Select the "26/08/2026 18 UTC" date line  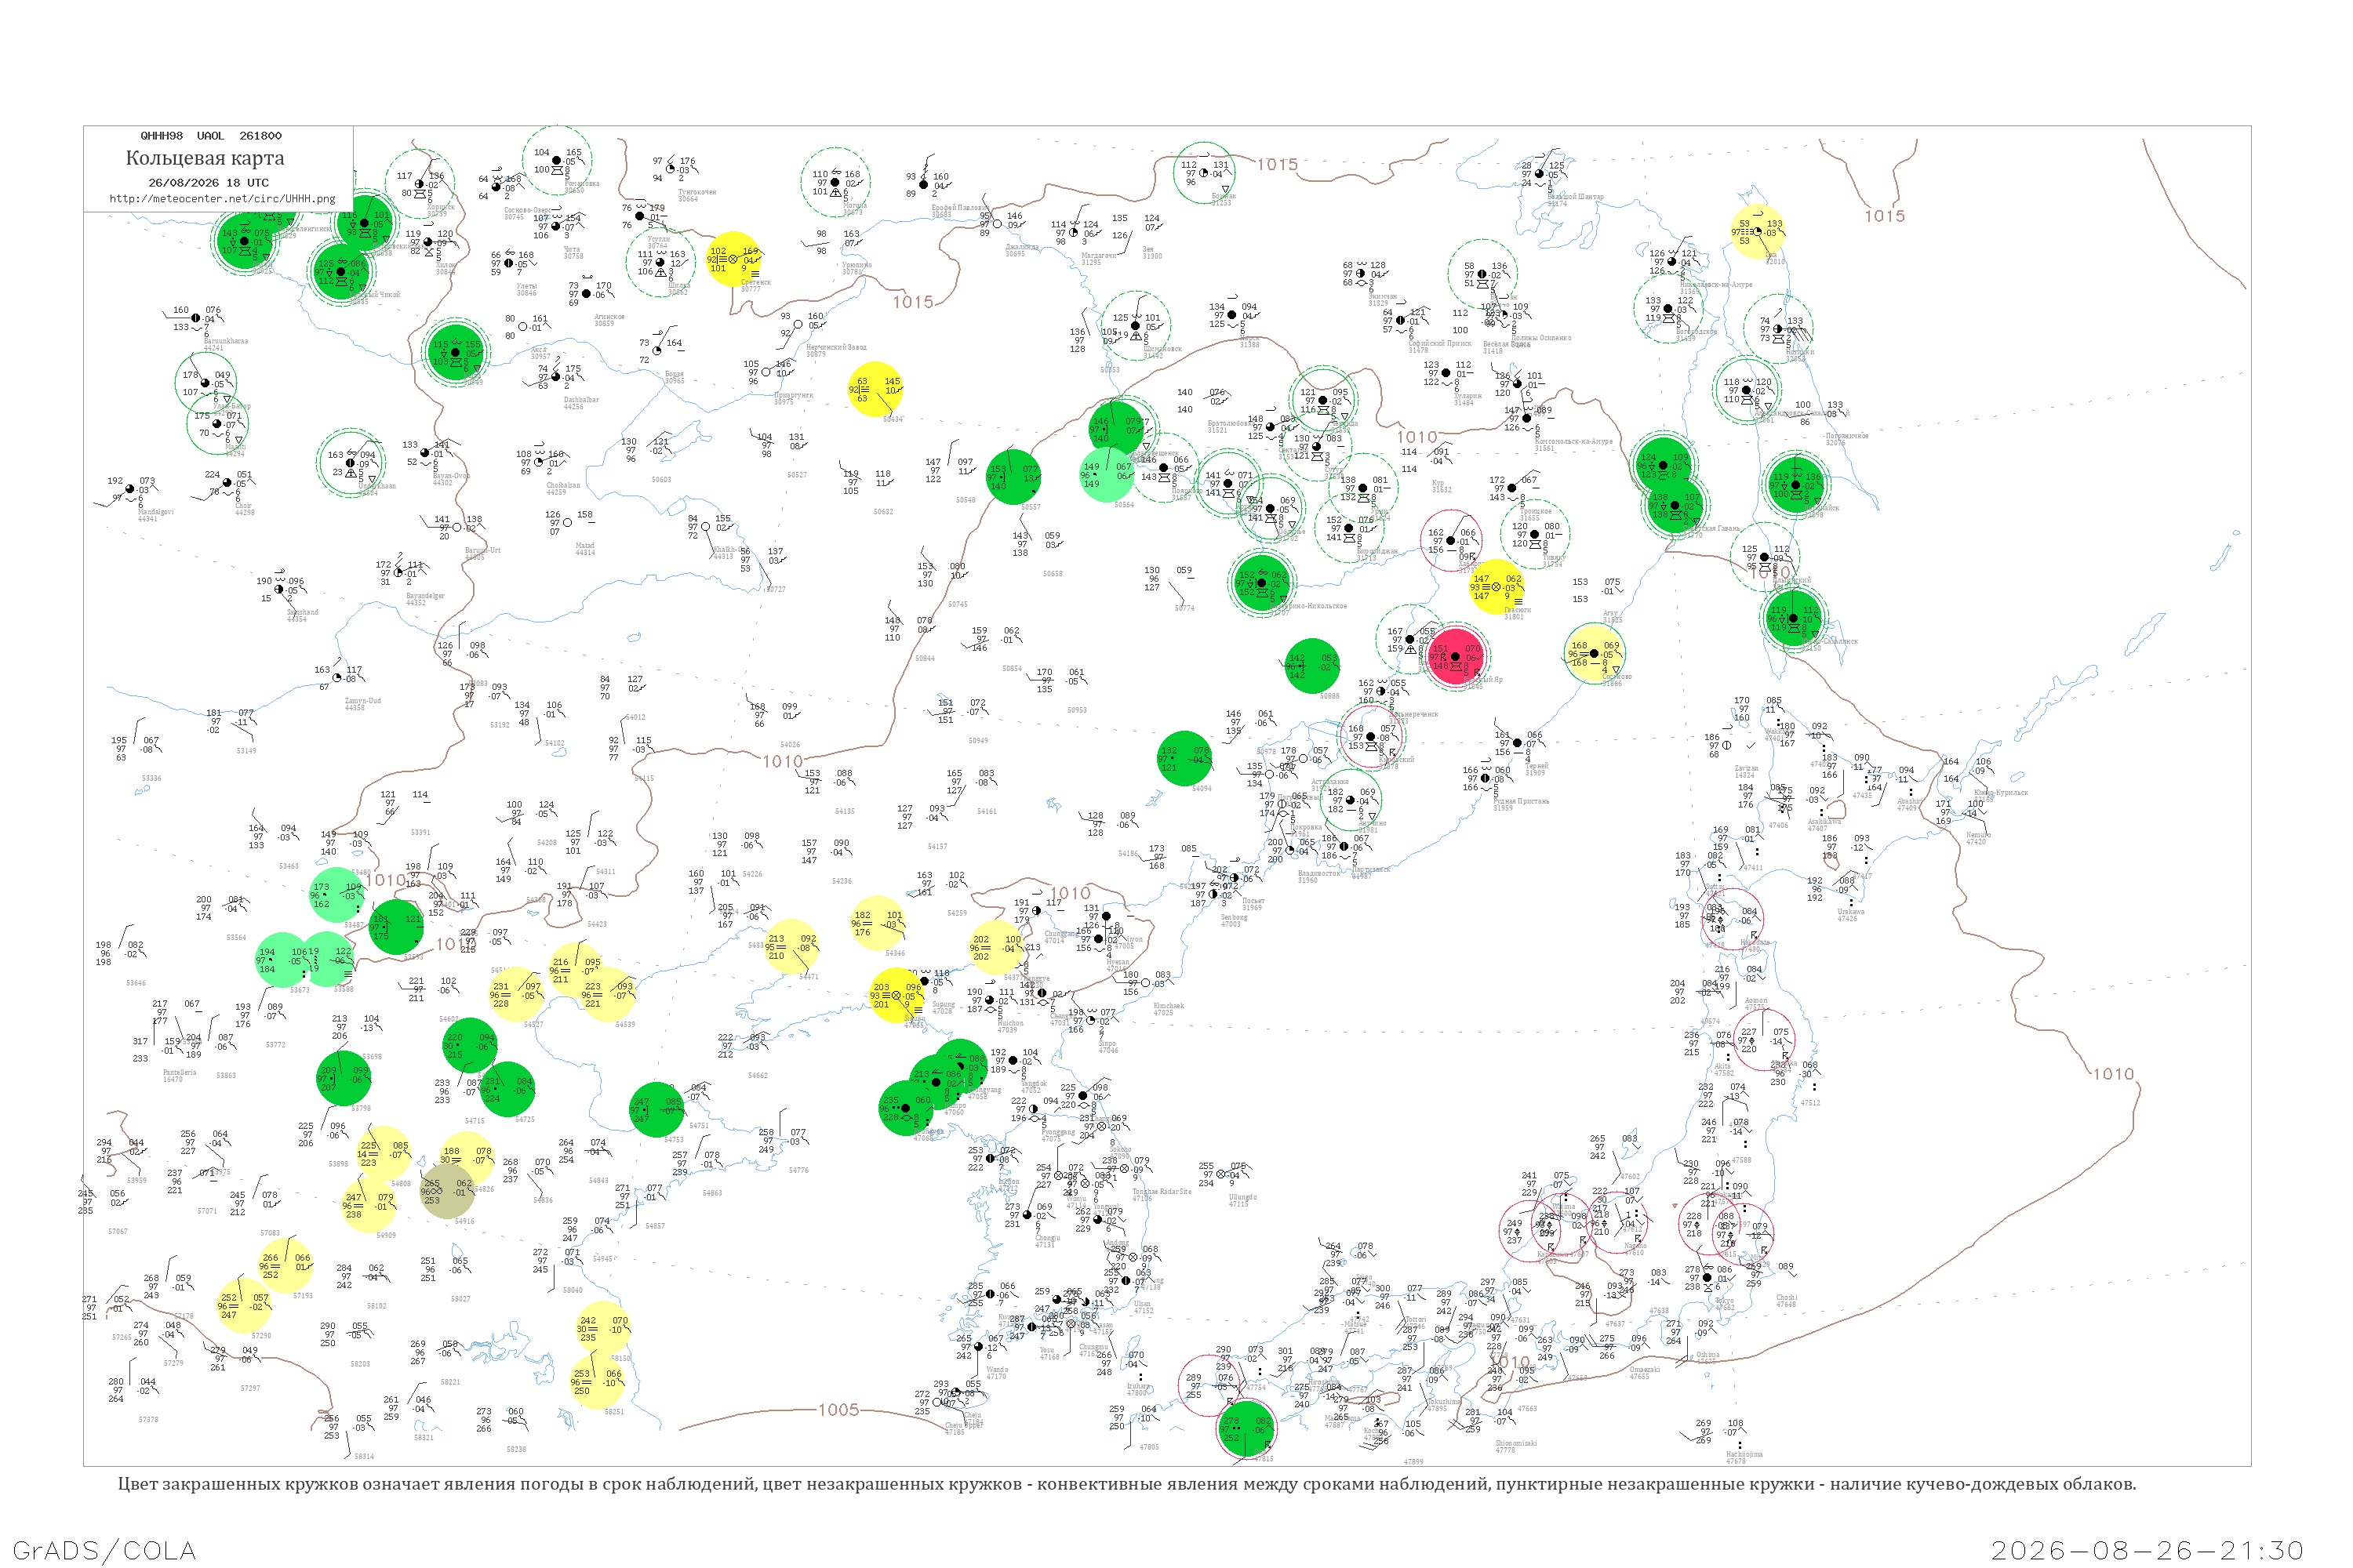pos(209,182)
